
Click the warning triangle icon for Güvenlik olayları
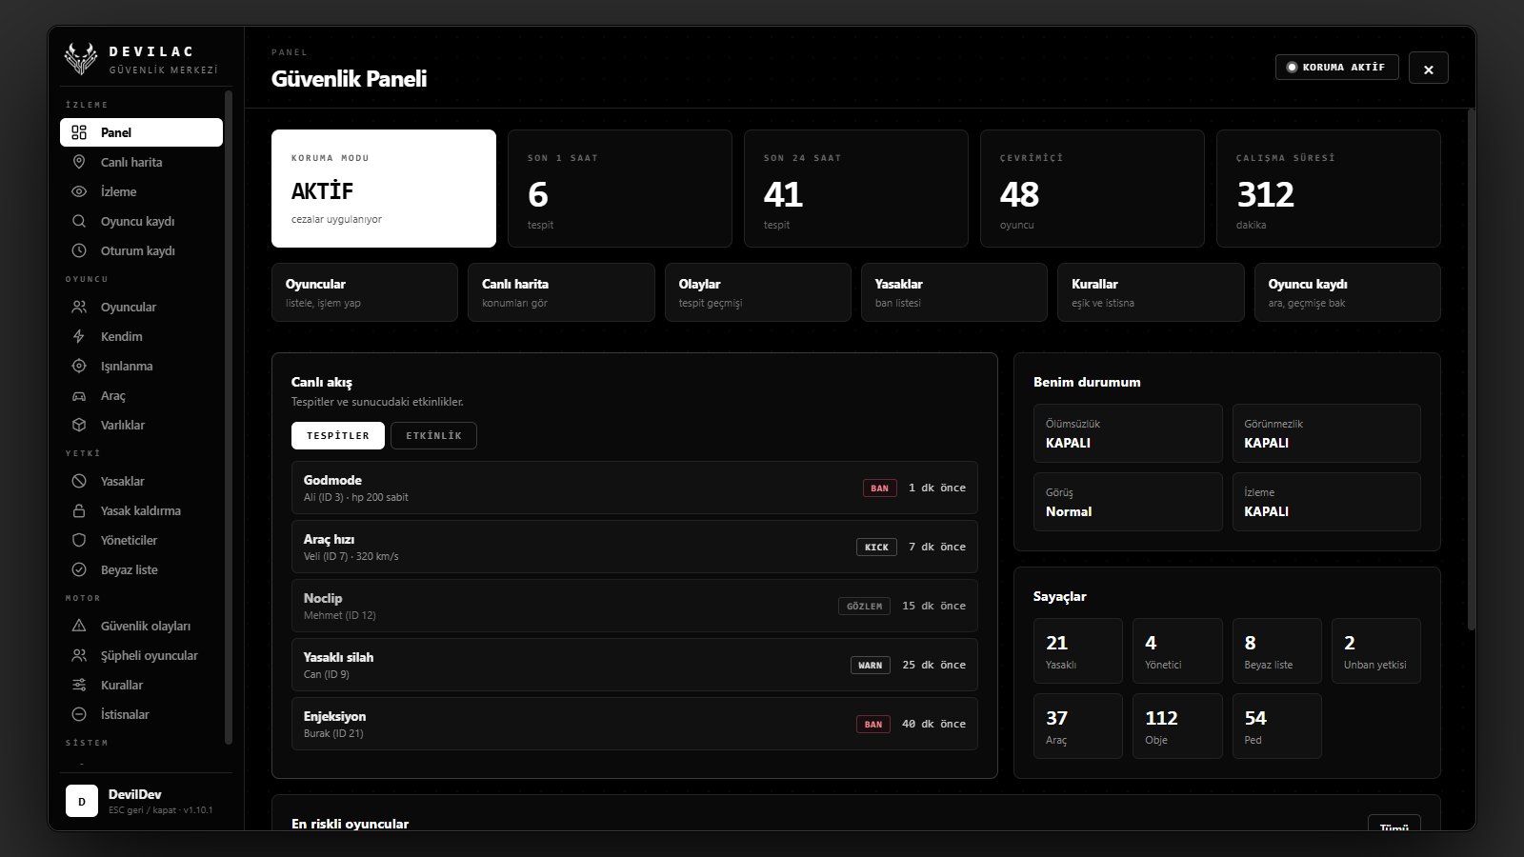tap(79, 626)
